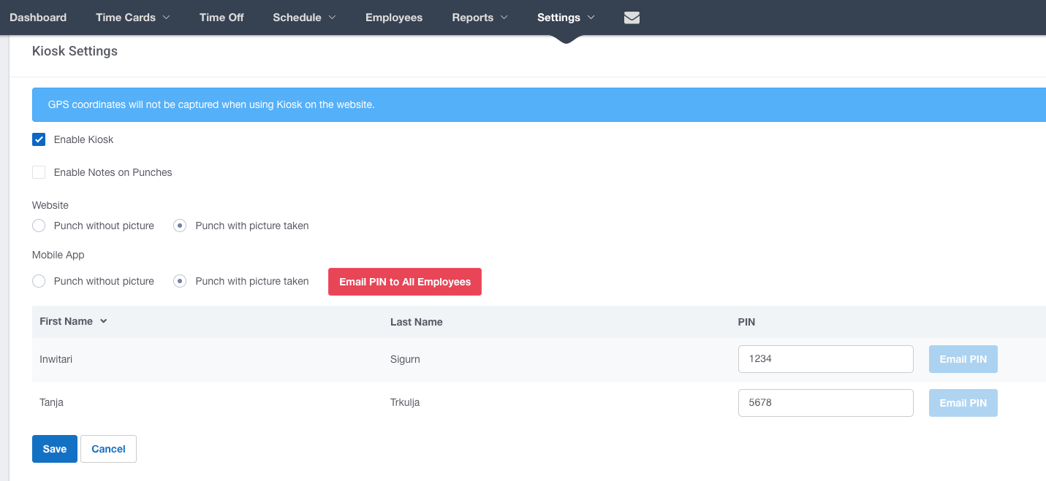
Task: Email PIN to Inwitari Sigurn
Action: pyautogui.click(x=963, y=359)
